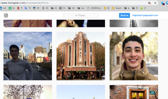
Task: Open the blossoming tree post thumbnail
Action: coord(28,92)
